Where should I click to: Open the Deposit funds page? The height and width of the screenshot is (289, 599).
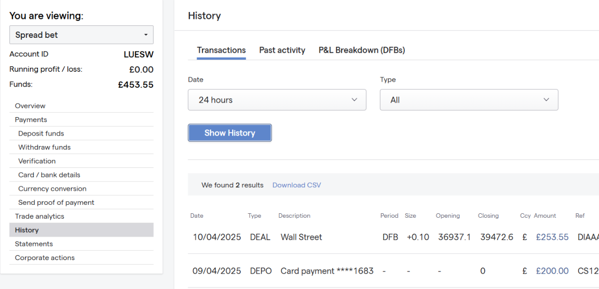(x=41, y=134)
